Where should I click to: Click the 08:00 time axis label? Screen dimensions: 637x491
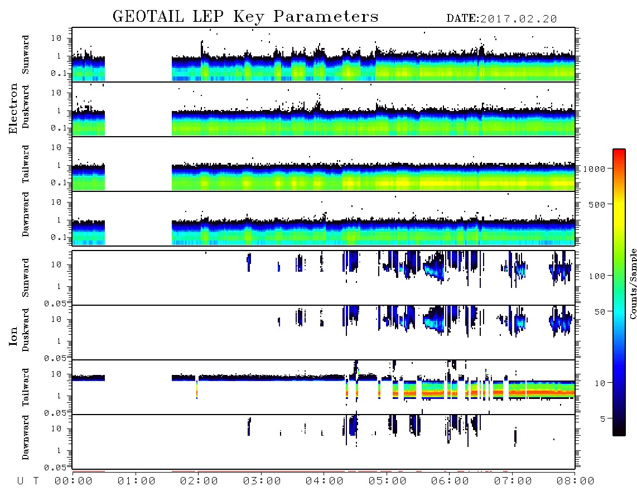pyautogui.click(x=576, y=481)
